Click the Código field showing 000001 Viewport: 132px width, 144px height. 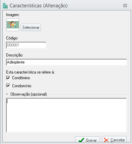click(x=26, y=45)
